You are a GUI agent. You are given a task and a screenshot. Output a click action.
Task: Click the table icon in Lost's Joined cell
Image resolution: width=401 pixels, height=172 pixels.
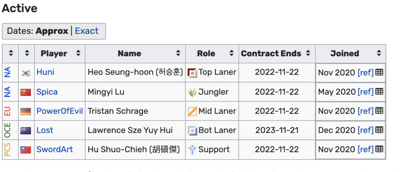pos(379,130)
